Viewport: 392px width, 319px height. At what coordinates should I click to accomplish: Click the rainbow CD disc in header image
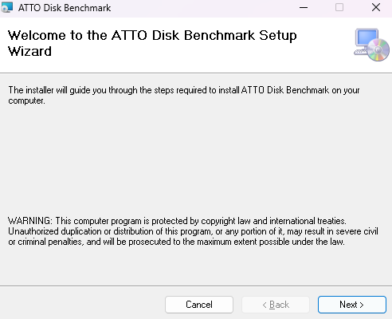[378, 50]
